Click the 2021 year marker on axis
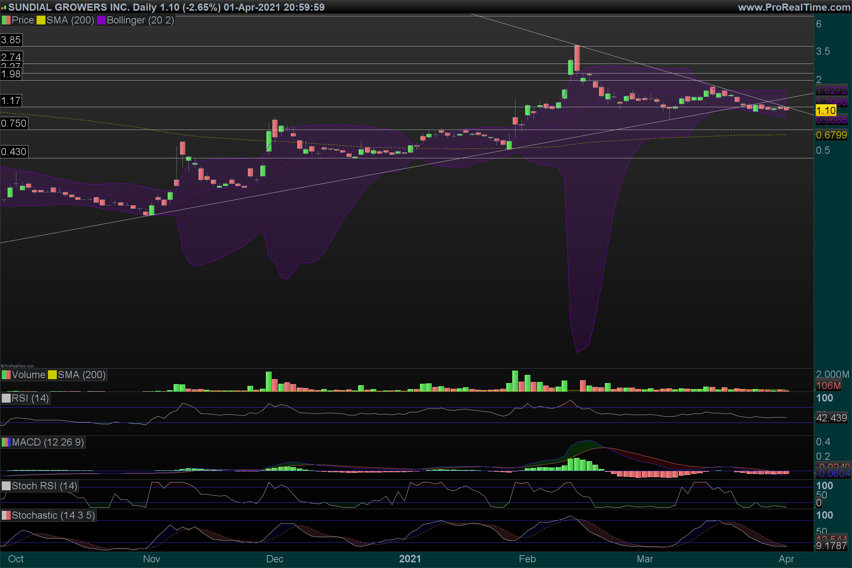Image resolution: width=852 pixels, height=568 pixels. click(410, 559)
